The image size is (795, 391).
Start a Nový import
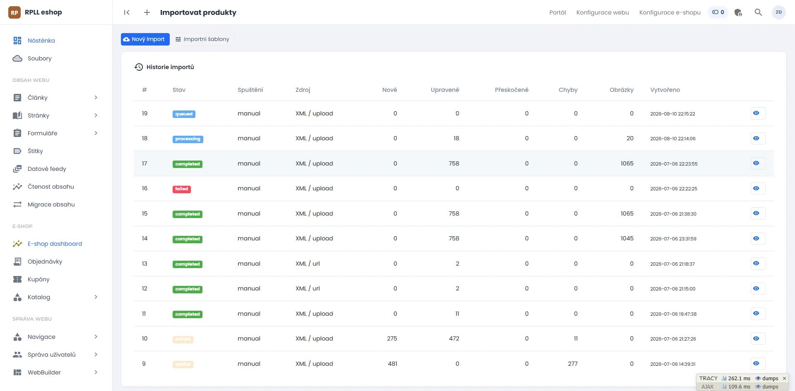145,39
